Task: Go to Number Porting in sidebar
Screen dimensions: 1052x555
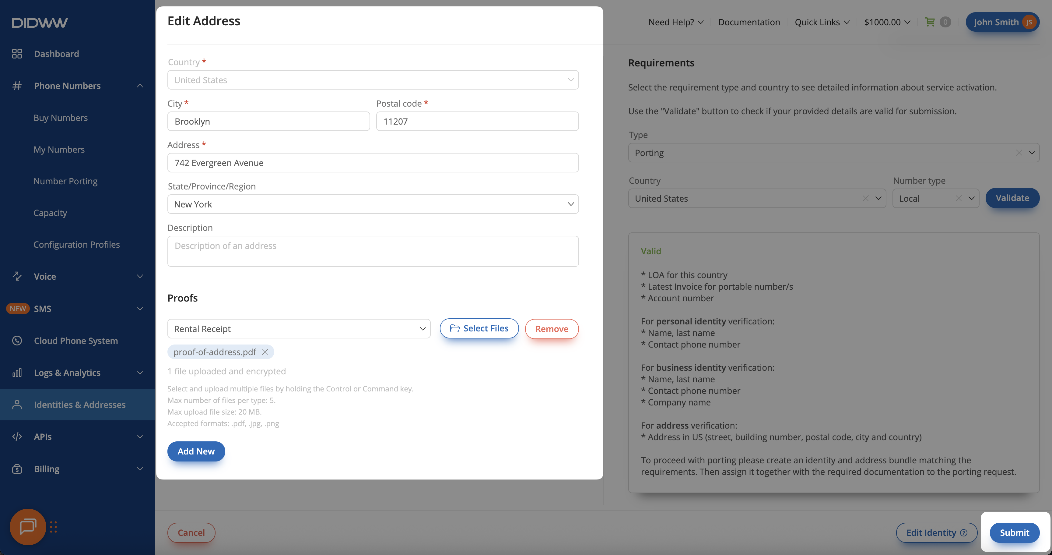Action: (65, 181)
